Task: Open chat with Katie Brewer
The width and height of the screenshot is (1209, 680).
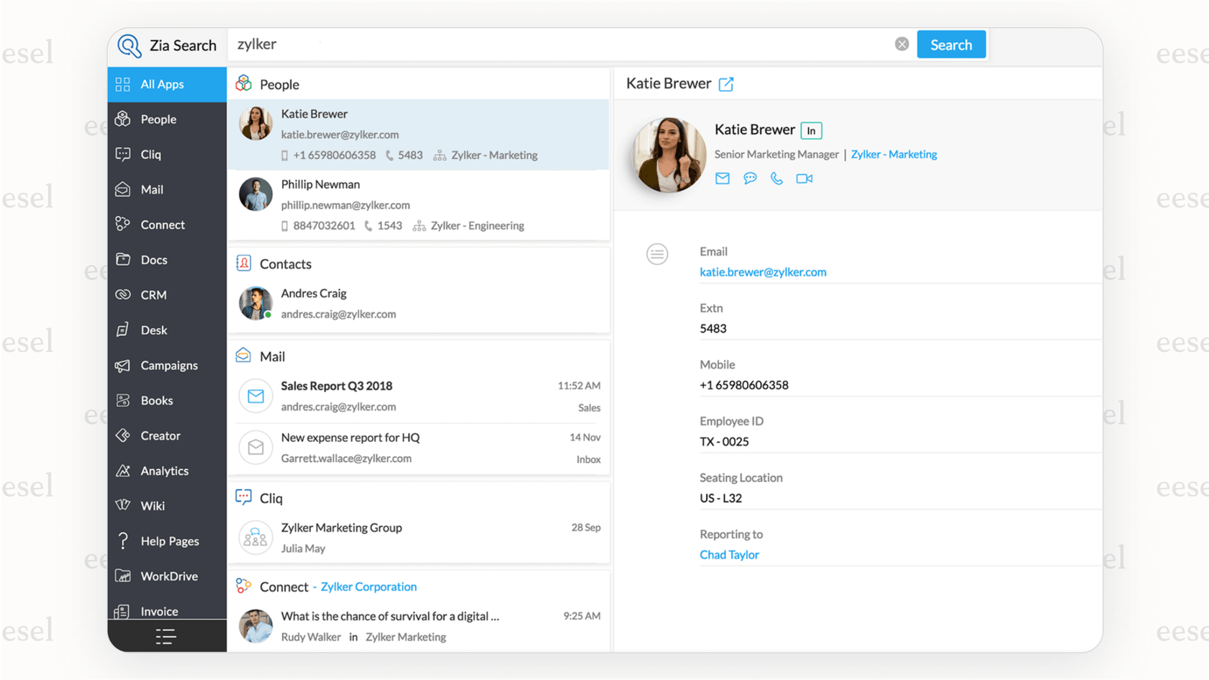Action: coord(749,178)
